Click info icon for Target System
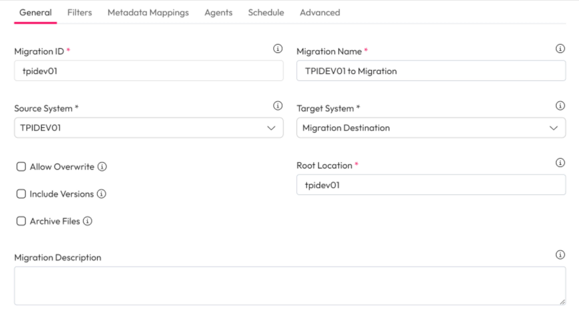Image resolution: width=579 pixels, height=310 pixels. coord(560,106)
